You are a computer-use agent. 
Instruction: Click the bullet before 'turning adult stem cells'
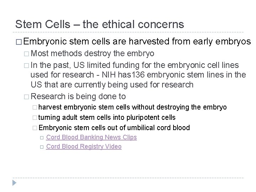(35, 118)
